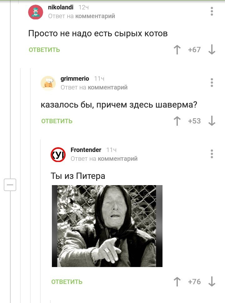This screenshot has width=225, height=303.
Task: Open the black-and-white photo in Frontender's comment
Action: [x=107, y=226]
